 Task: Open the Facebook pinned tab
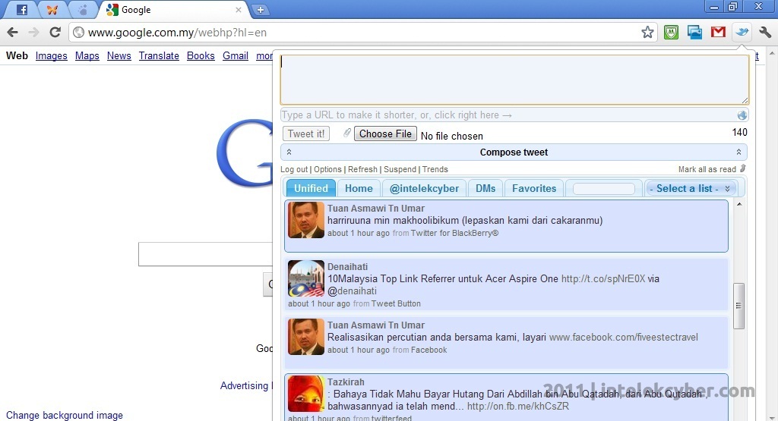(22, 9)
